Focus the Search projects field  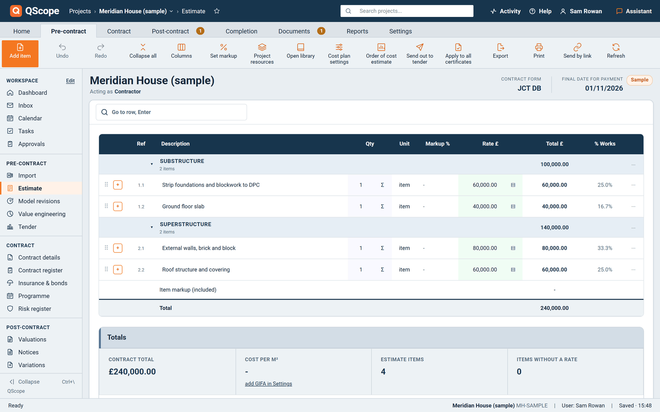pos(407,11)
